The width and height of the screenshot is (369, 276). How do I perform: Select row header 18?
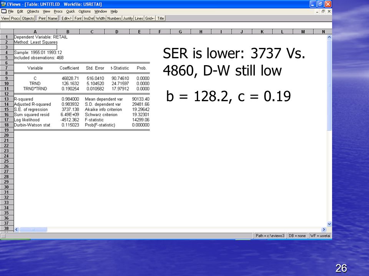7,125
